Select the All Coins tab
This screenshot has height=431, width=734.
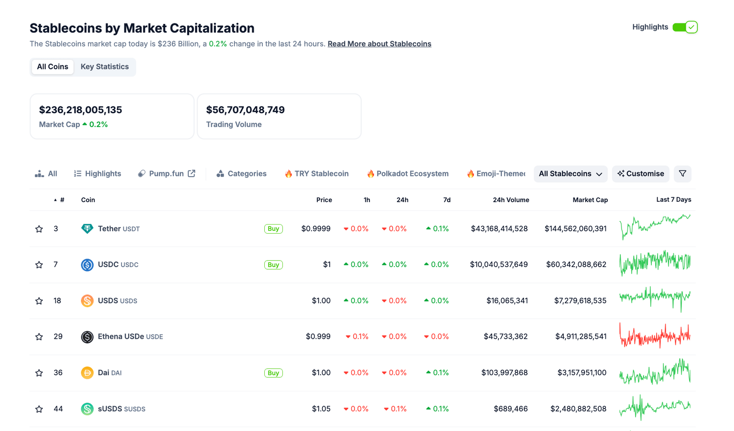pyautogui.click(x=52, y=66)
